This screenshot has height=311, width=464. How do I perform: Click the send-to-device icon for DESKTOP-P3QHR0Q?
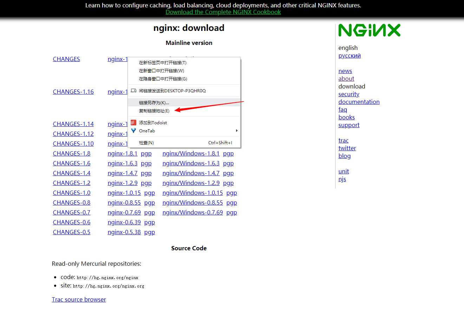(133, 91)
